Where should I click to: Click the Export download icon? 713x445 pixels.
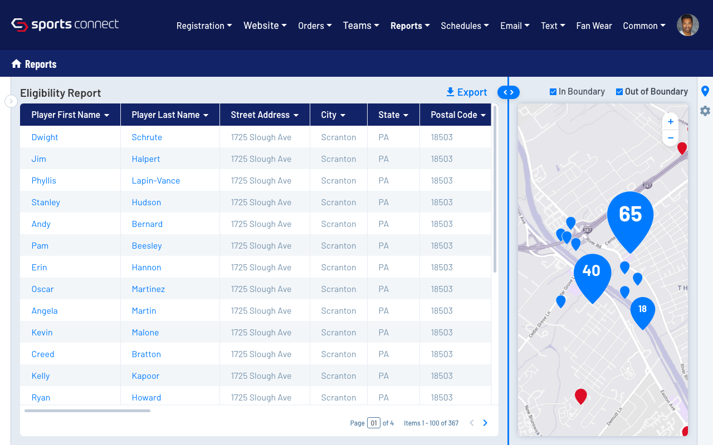click(x=450, y=92)
